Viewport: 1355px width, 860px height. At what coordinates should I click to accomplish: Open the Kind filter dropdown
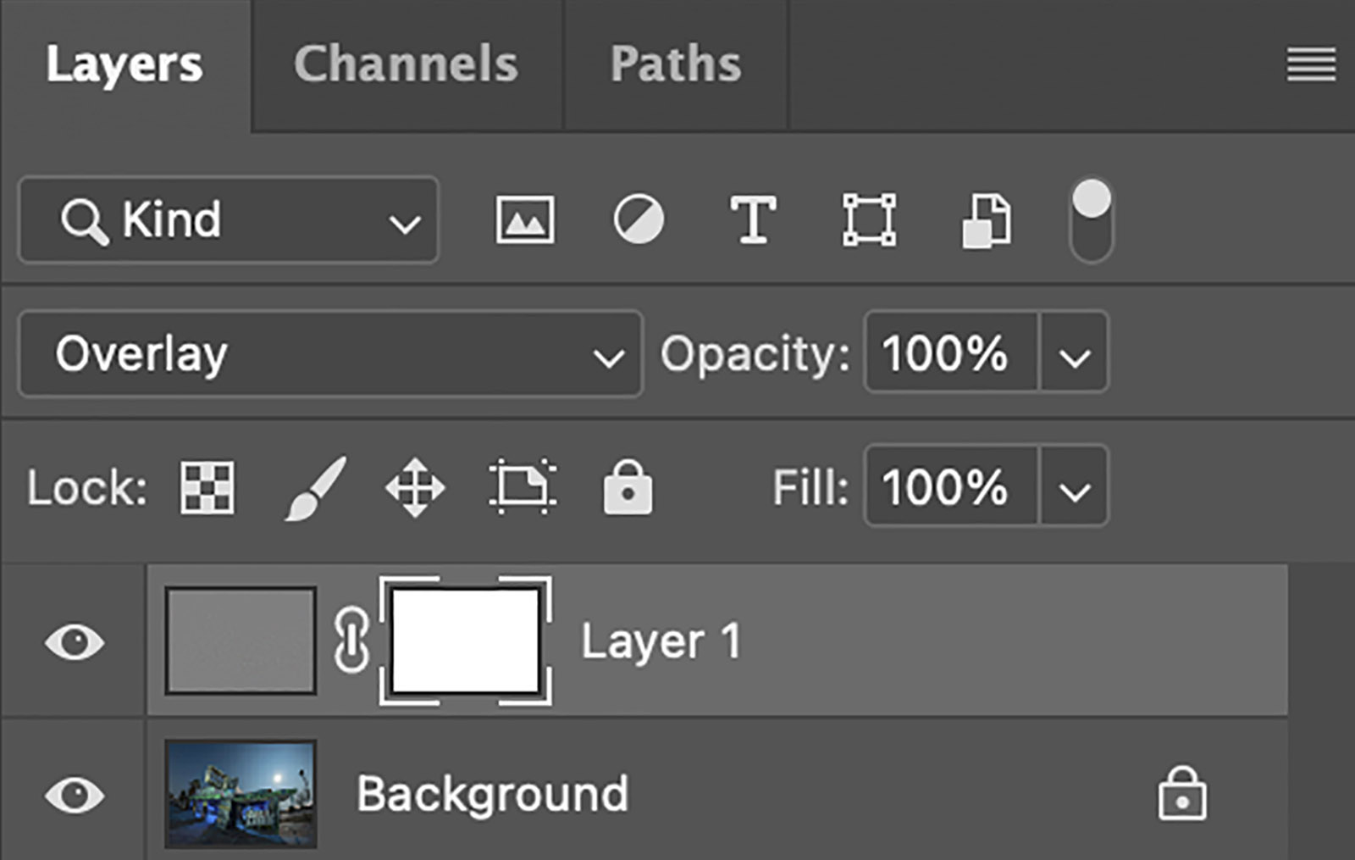pos(229,220)
